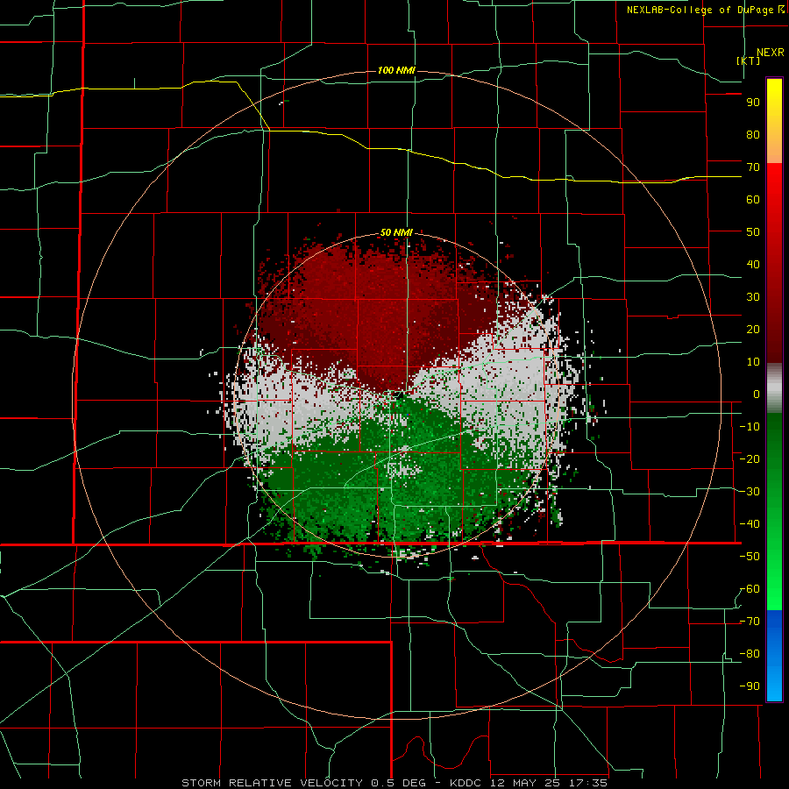Image resolution: width=789 pixels, height=789 pixels.
Task: Click the 30 value on the velocity scale
Action: click(x=753, y=297)
